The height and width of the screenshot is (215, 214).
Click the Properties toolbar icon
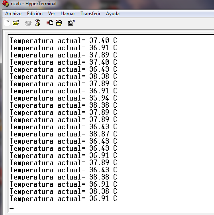point(71,23)
